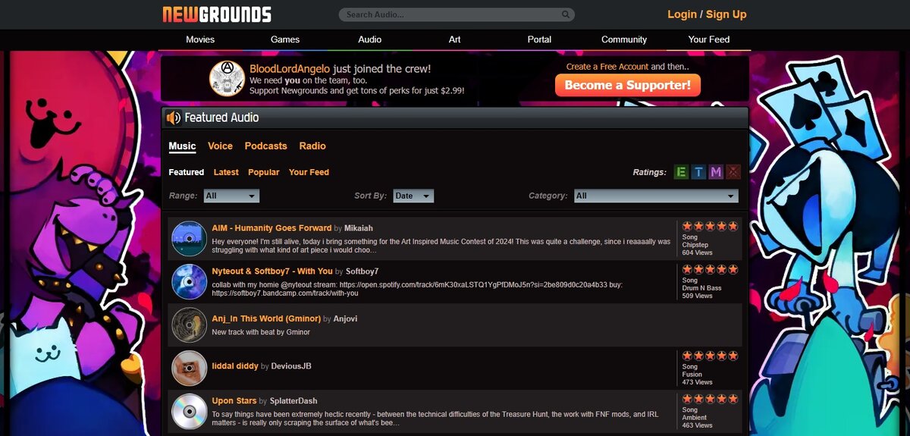This screenshot has width=910, height=436.
Task: Open the Your Feed menu in the navigation bar
Action: coord(709,39)
